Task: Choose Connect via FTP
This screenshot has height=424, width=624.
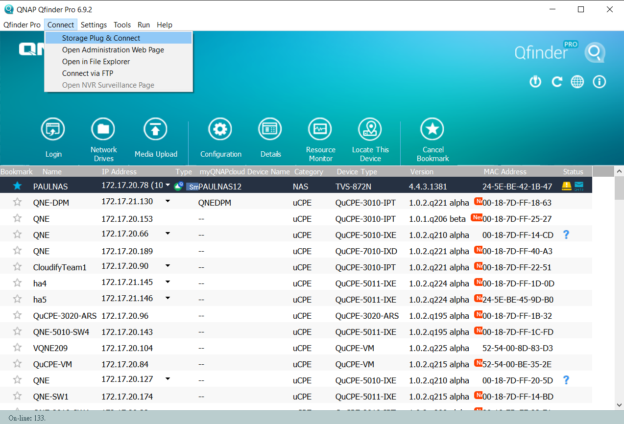Action: 119,73
